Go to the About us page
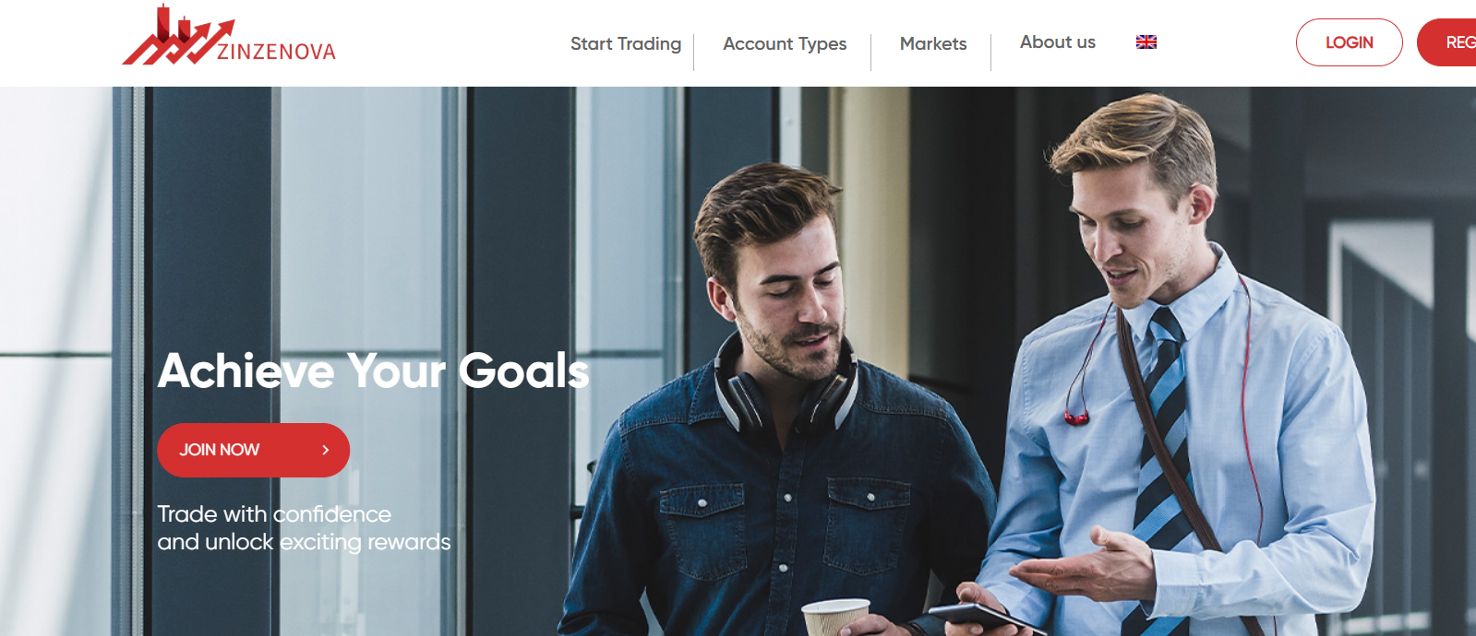 click(1058, 41)
